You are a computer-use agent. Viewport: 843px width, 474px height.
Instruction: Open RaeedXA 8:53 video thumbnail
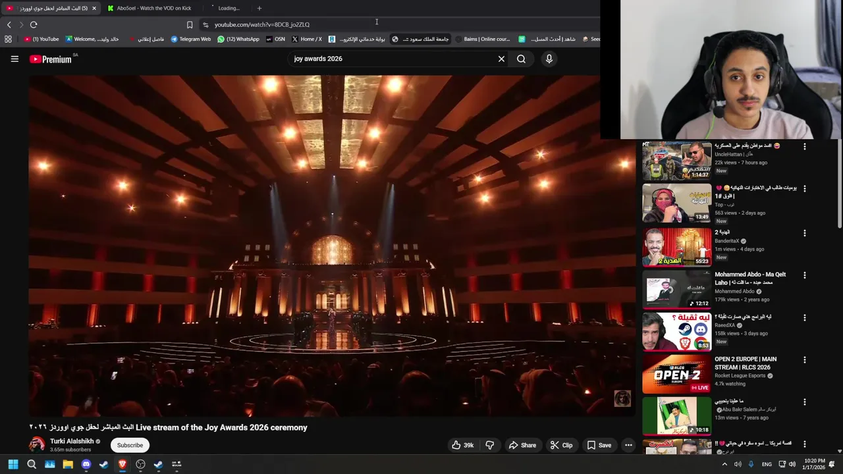[676, 331]
